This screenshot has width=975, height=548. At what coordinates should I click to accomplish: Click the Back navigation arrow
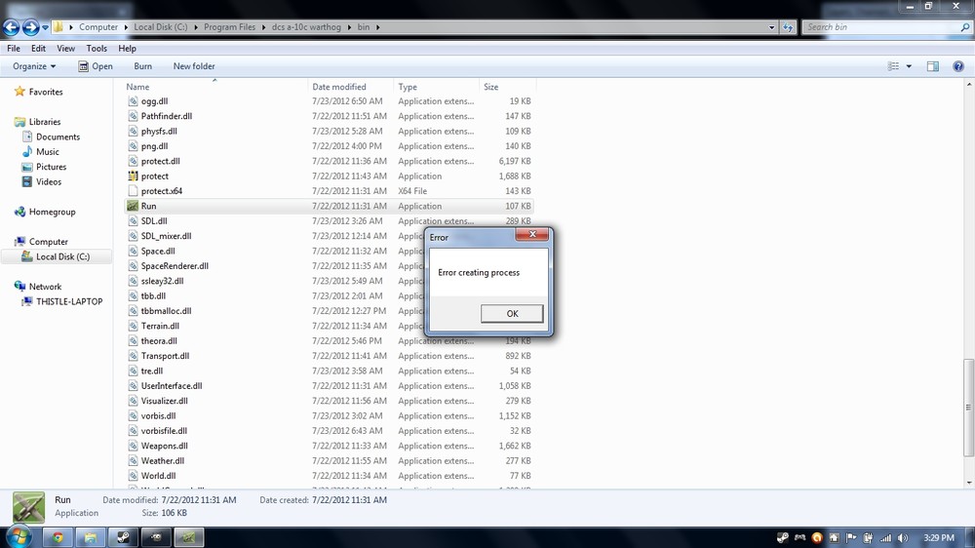[x=11, y=26]
